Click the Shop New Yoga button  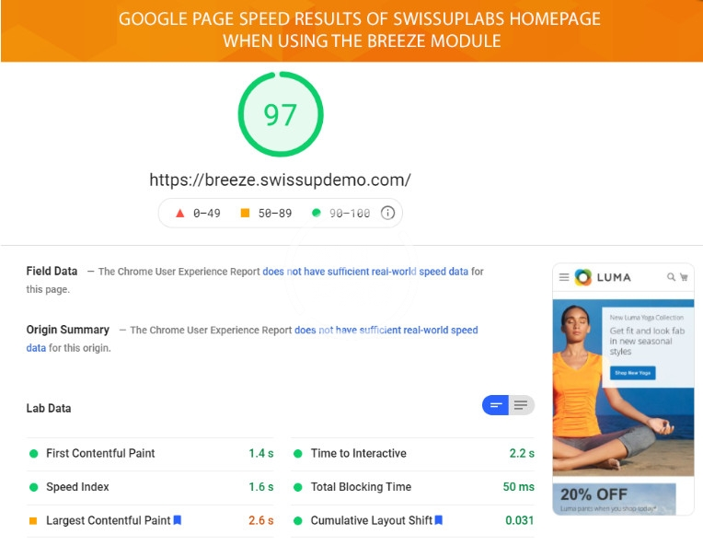[632, 373]
